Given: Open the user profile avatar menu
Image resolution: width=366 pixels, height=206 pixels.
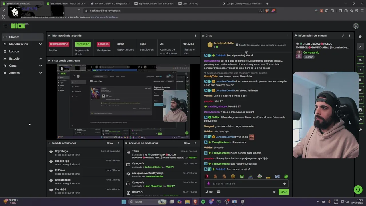Looking at the screenshot, I should click(356, 26).
